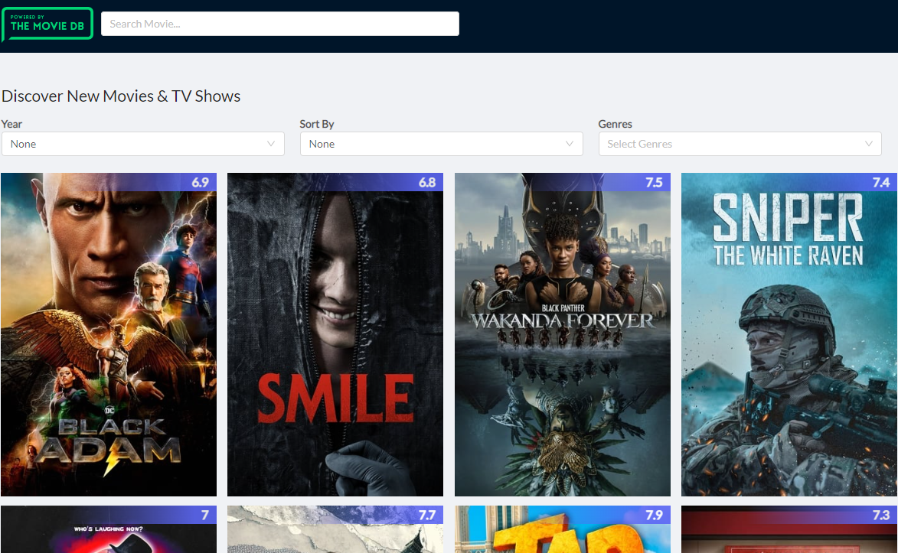Viewport: 898px width, 553px height.
Task: Open the movie card rated 7.3
Action: point(789,529)
